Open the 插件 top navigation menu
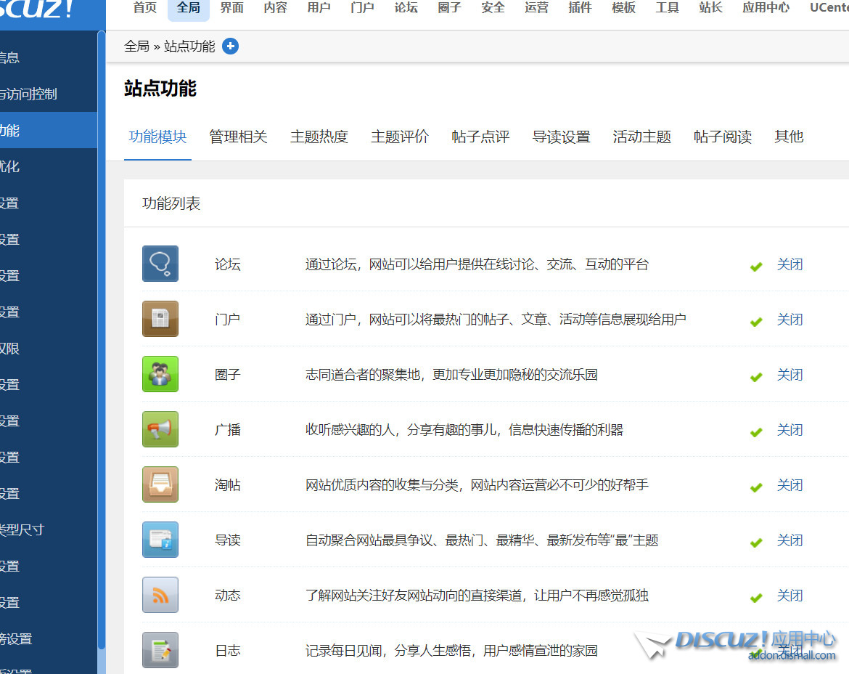The height and width of the screenshot is (674, 849). click(x=580, y=8)
